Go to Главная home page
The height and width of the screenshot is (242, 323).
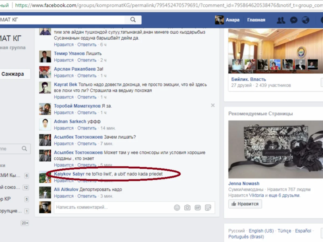[x=256, y=20]
